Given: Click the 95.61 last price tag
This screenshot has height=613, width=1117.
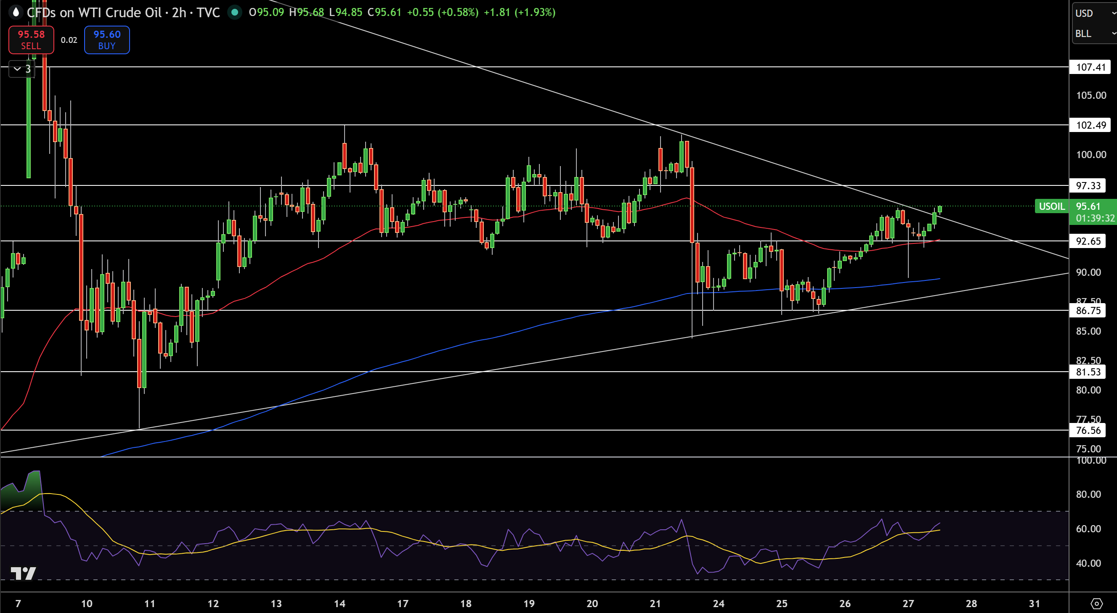Looking at the screenshot, I should 1088,206.
